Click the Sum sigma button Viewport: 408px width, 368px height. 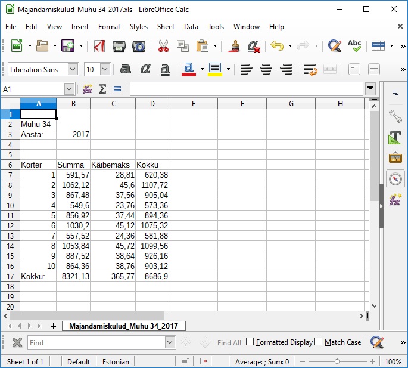point(102,89)
